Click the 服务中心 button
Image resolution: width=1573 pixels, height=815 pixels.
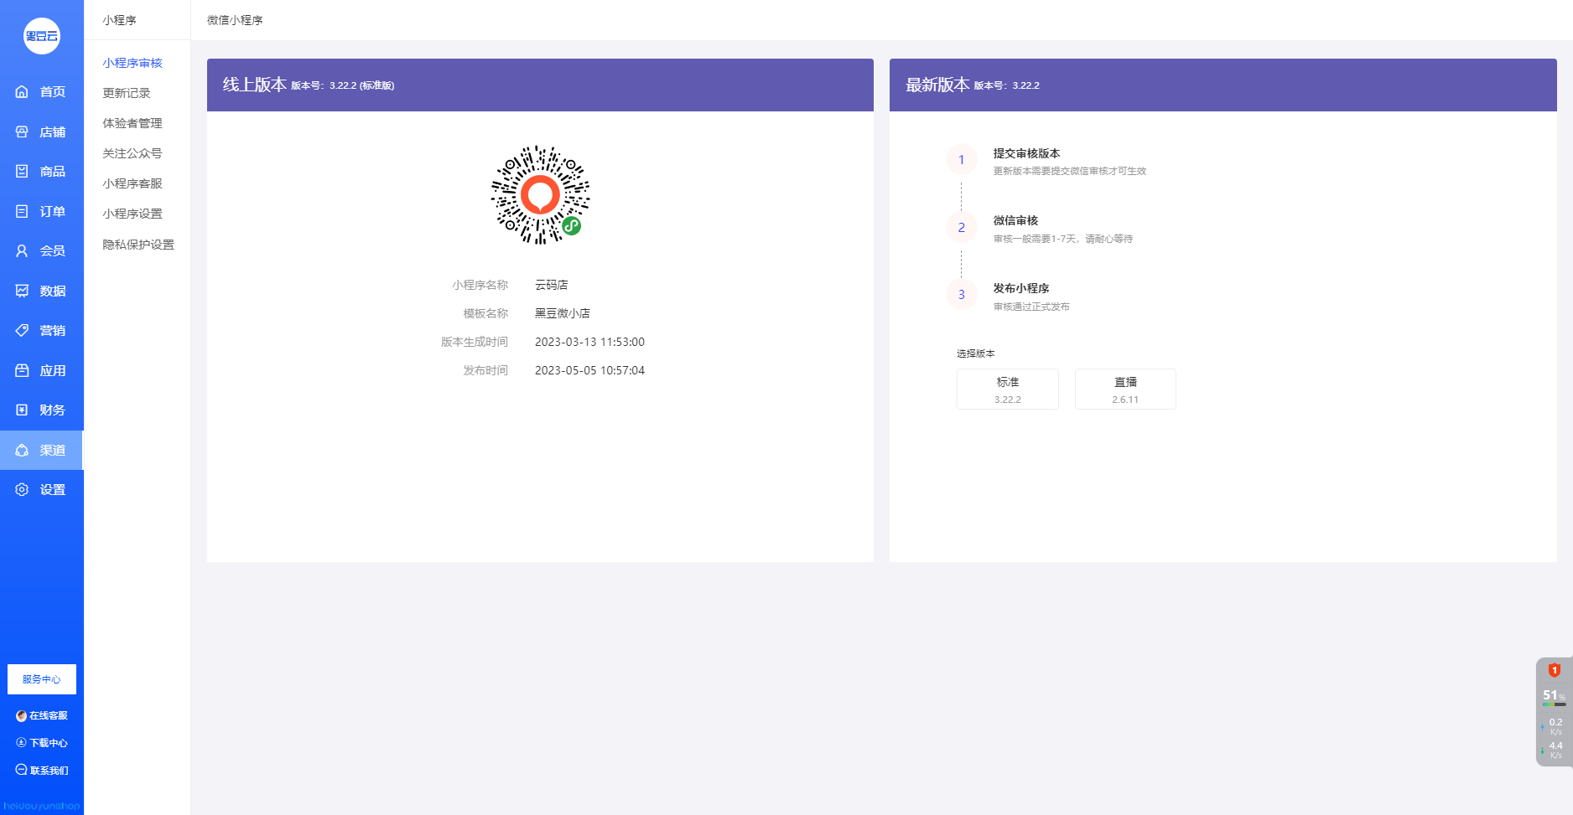point(42,679)
